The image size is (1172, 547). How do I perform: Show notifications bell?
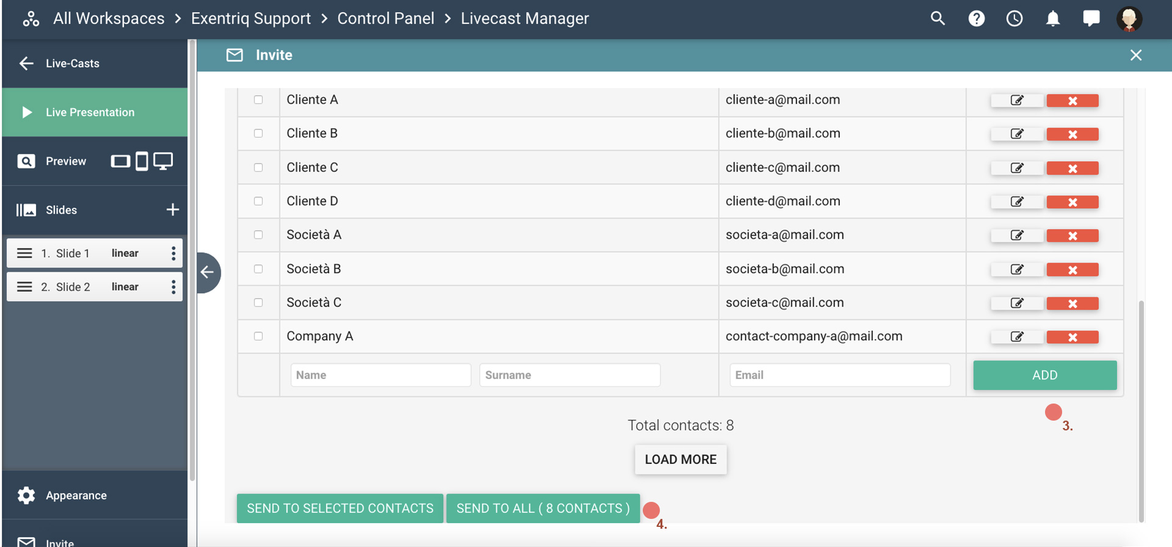(x=1052, y=18)
